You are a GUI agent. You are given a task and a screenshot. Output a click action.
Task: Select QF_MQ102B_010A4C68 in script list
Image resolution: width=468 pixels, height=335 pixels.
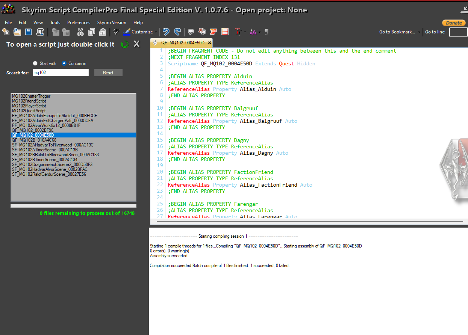point(73,140)
